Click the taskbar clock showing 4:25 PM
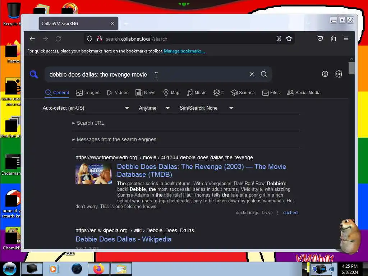The width and height of the screenshot is (368, 276). pos(350,269)
